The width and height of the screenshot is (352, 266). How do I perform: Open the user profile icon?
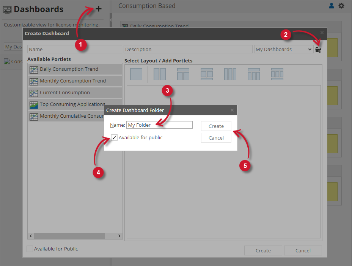click(332, 6)
